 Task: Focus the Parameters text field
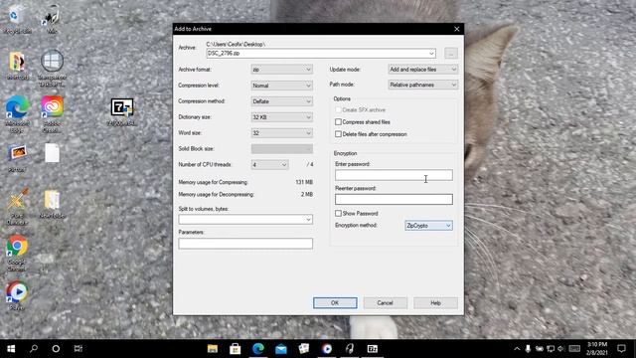(245, 243)
